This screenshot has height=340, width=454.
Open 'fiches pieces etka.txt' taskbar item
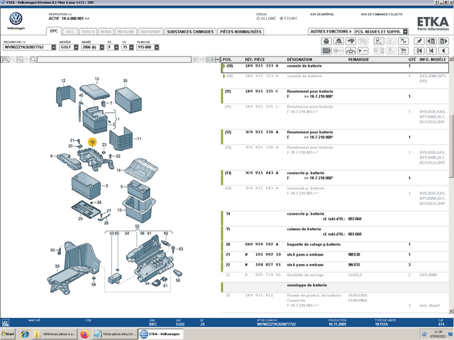(115, 334)
